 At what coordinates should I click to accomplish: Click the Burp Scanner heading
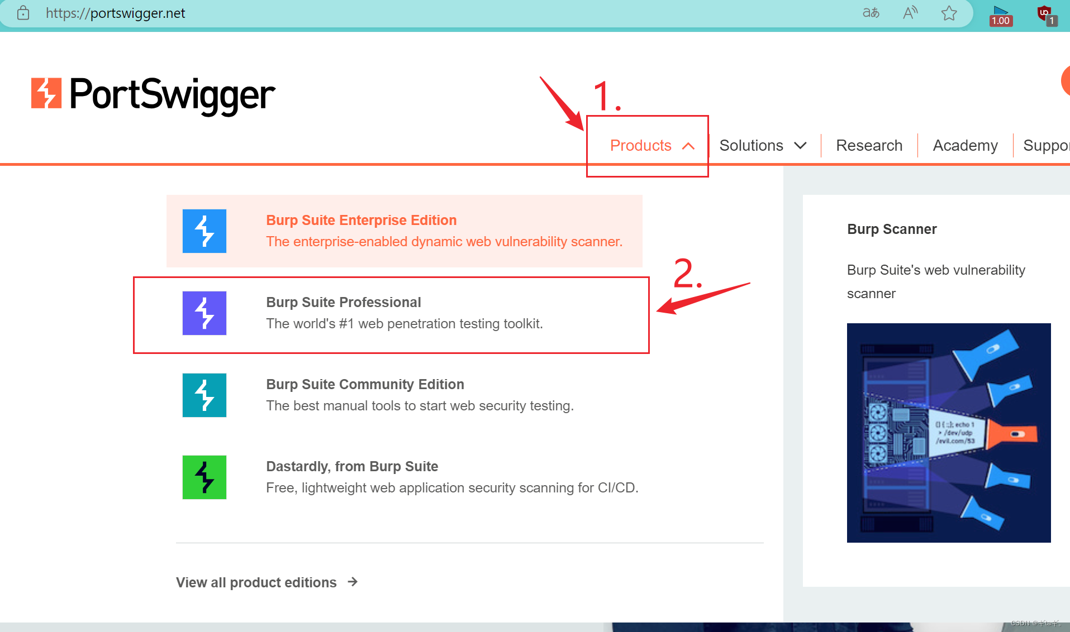(892, 229)
